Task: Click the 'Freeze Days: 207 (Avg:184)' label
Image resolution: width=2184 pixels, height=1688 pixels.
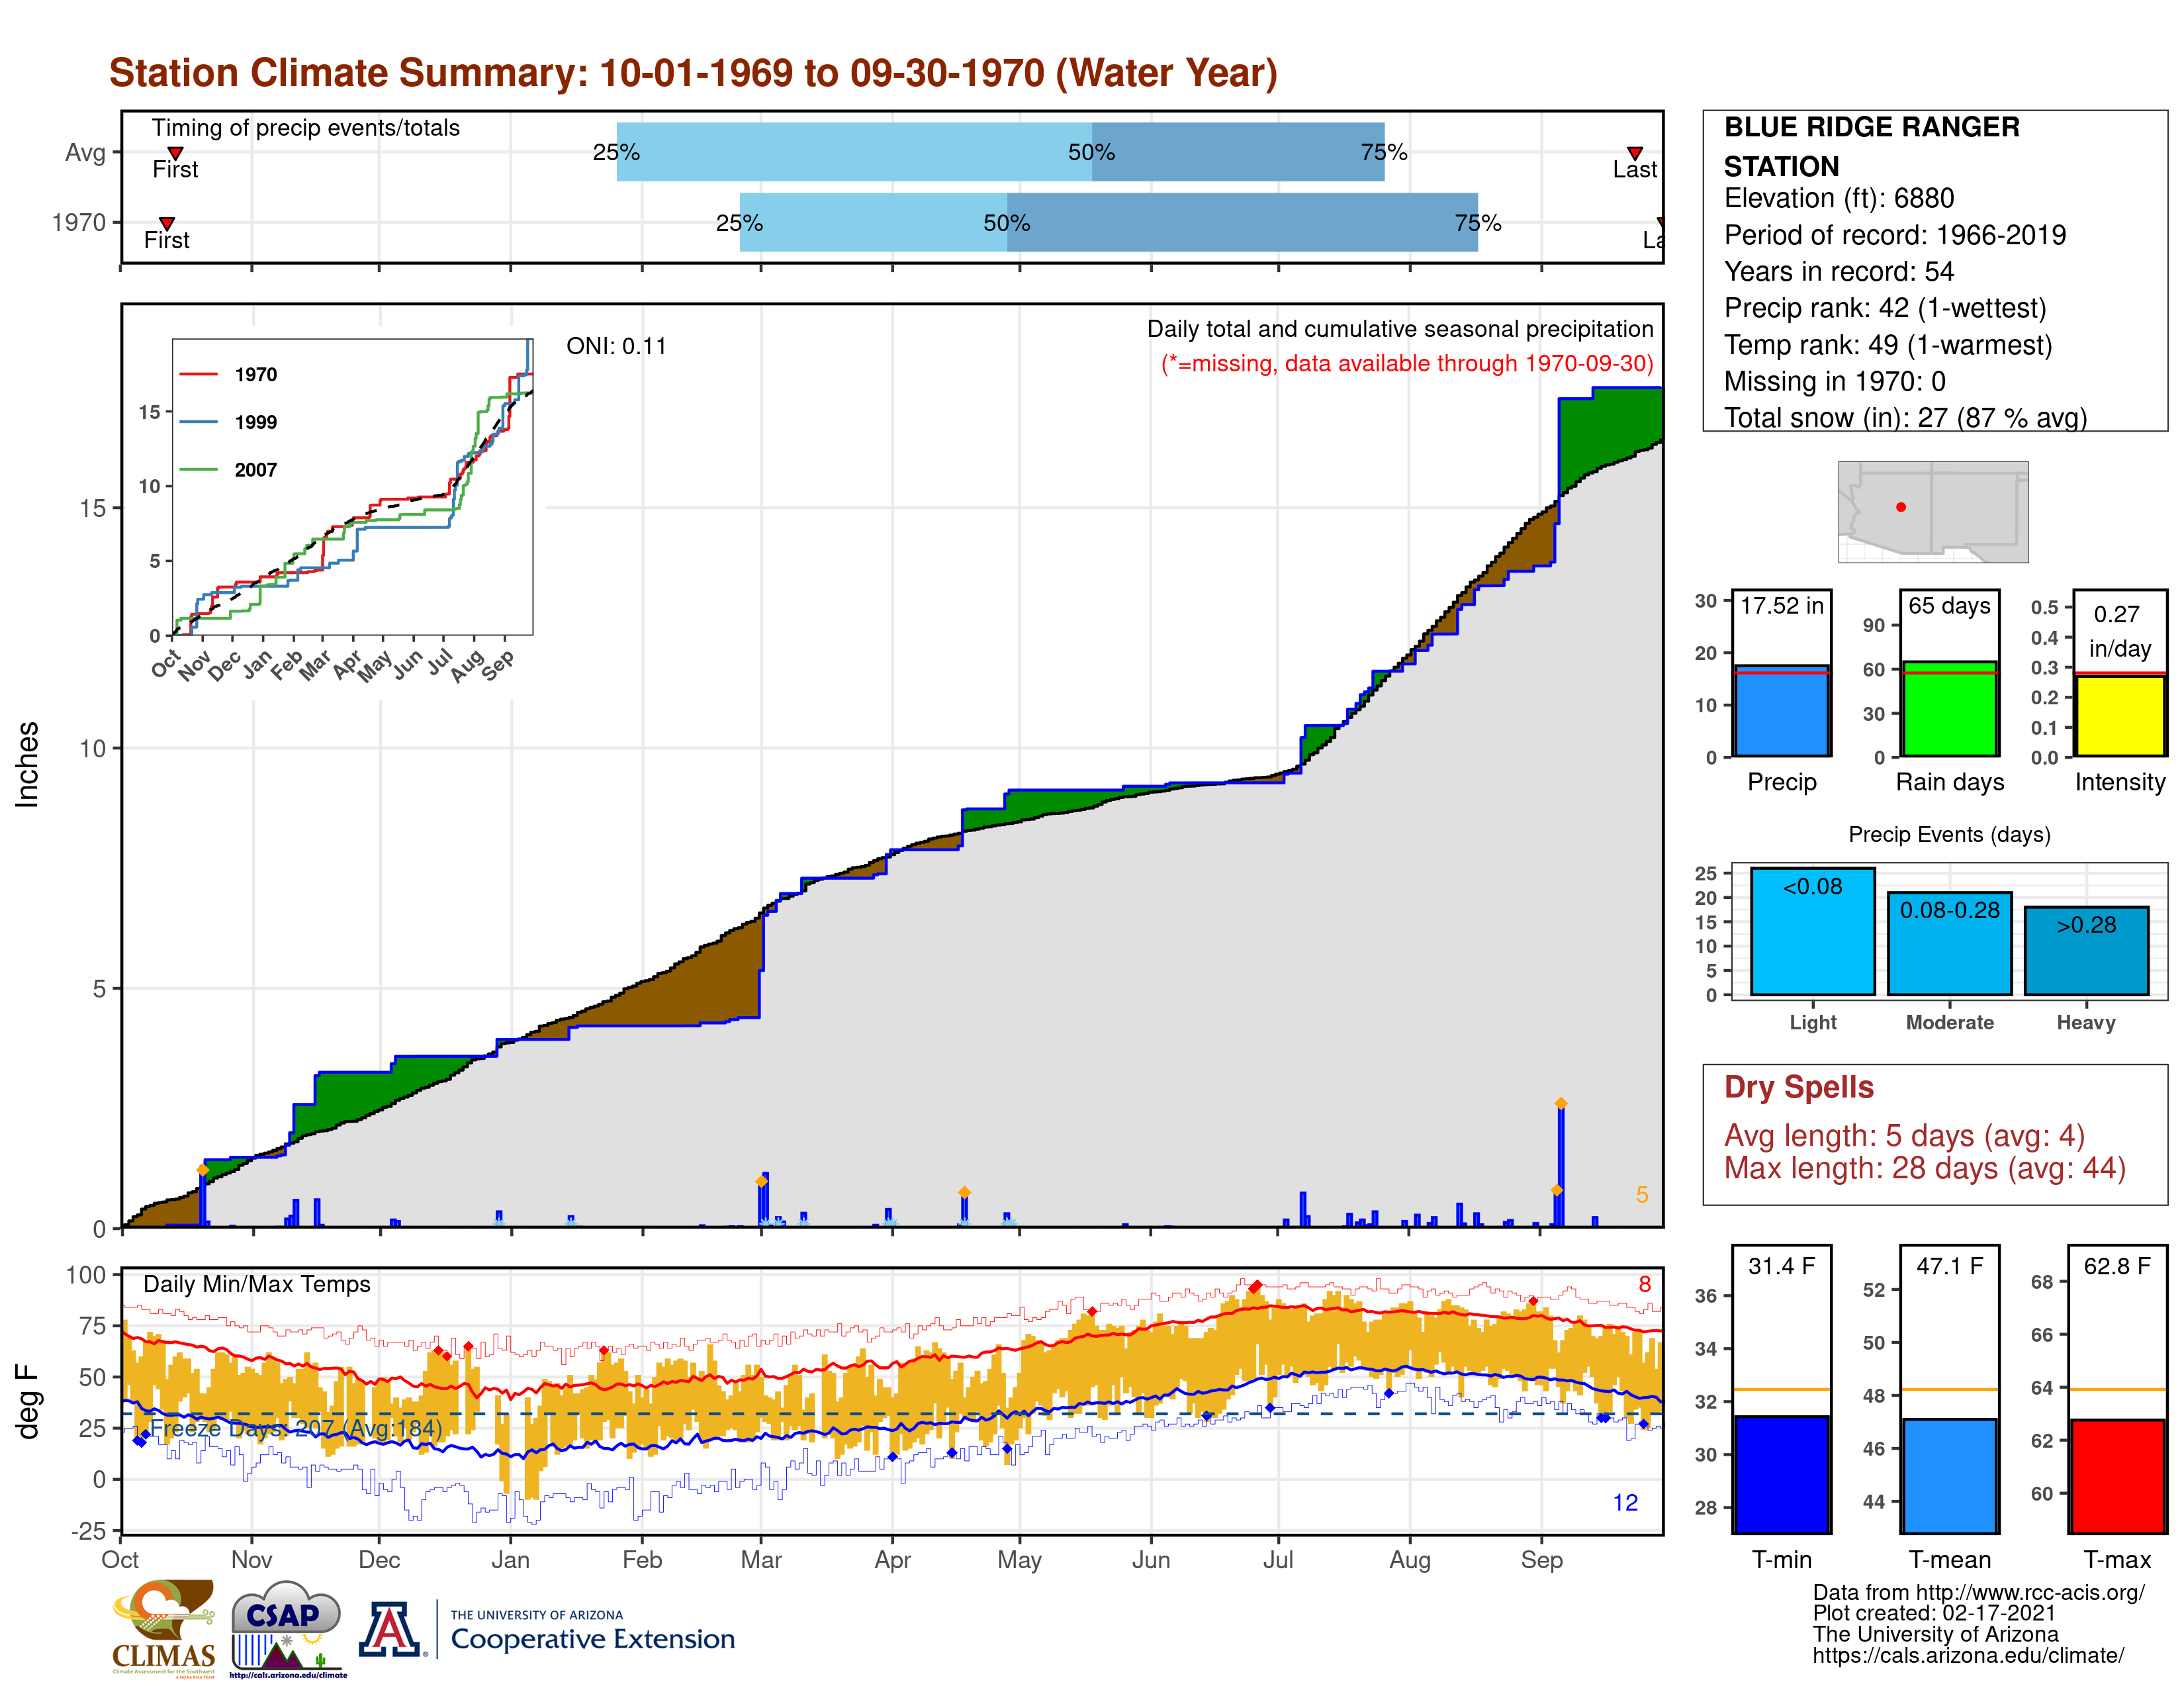Action: 295,1428
